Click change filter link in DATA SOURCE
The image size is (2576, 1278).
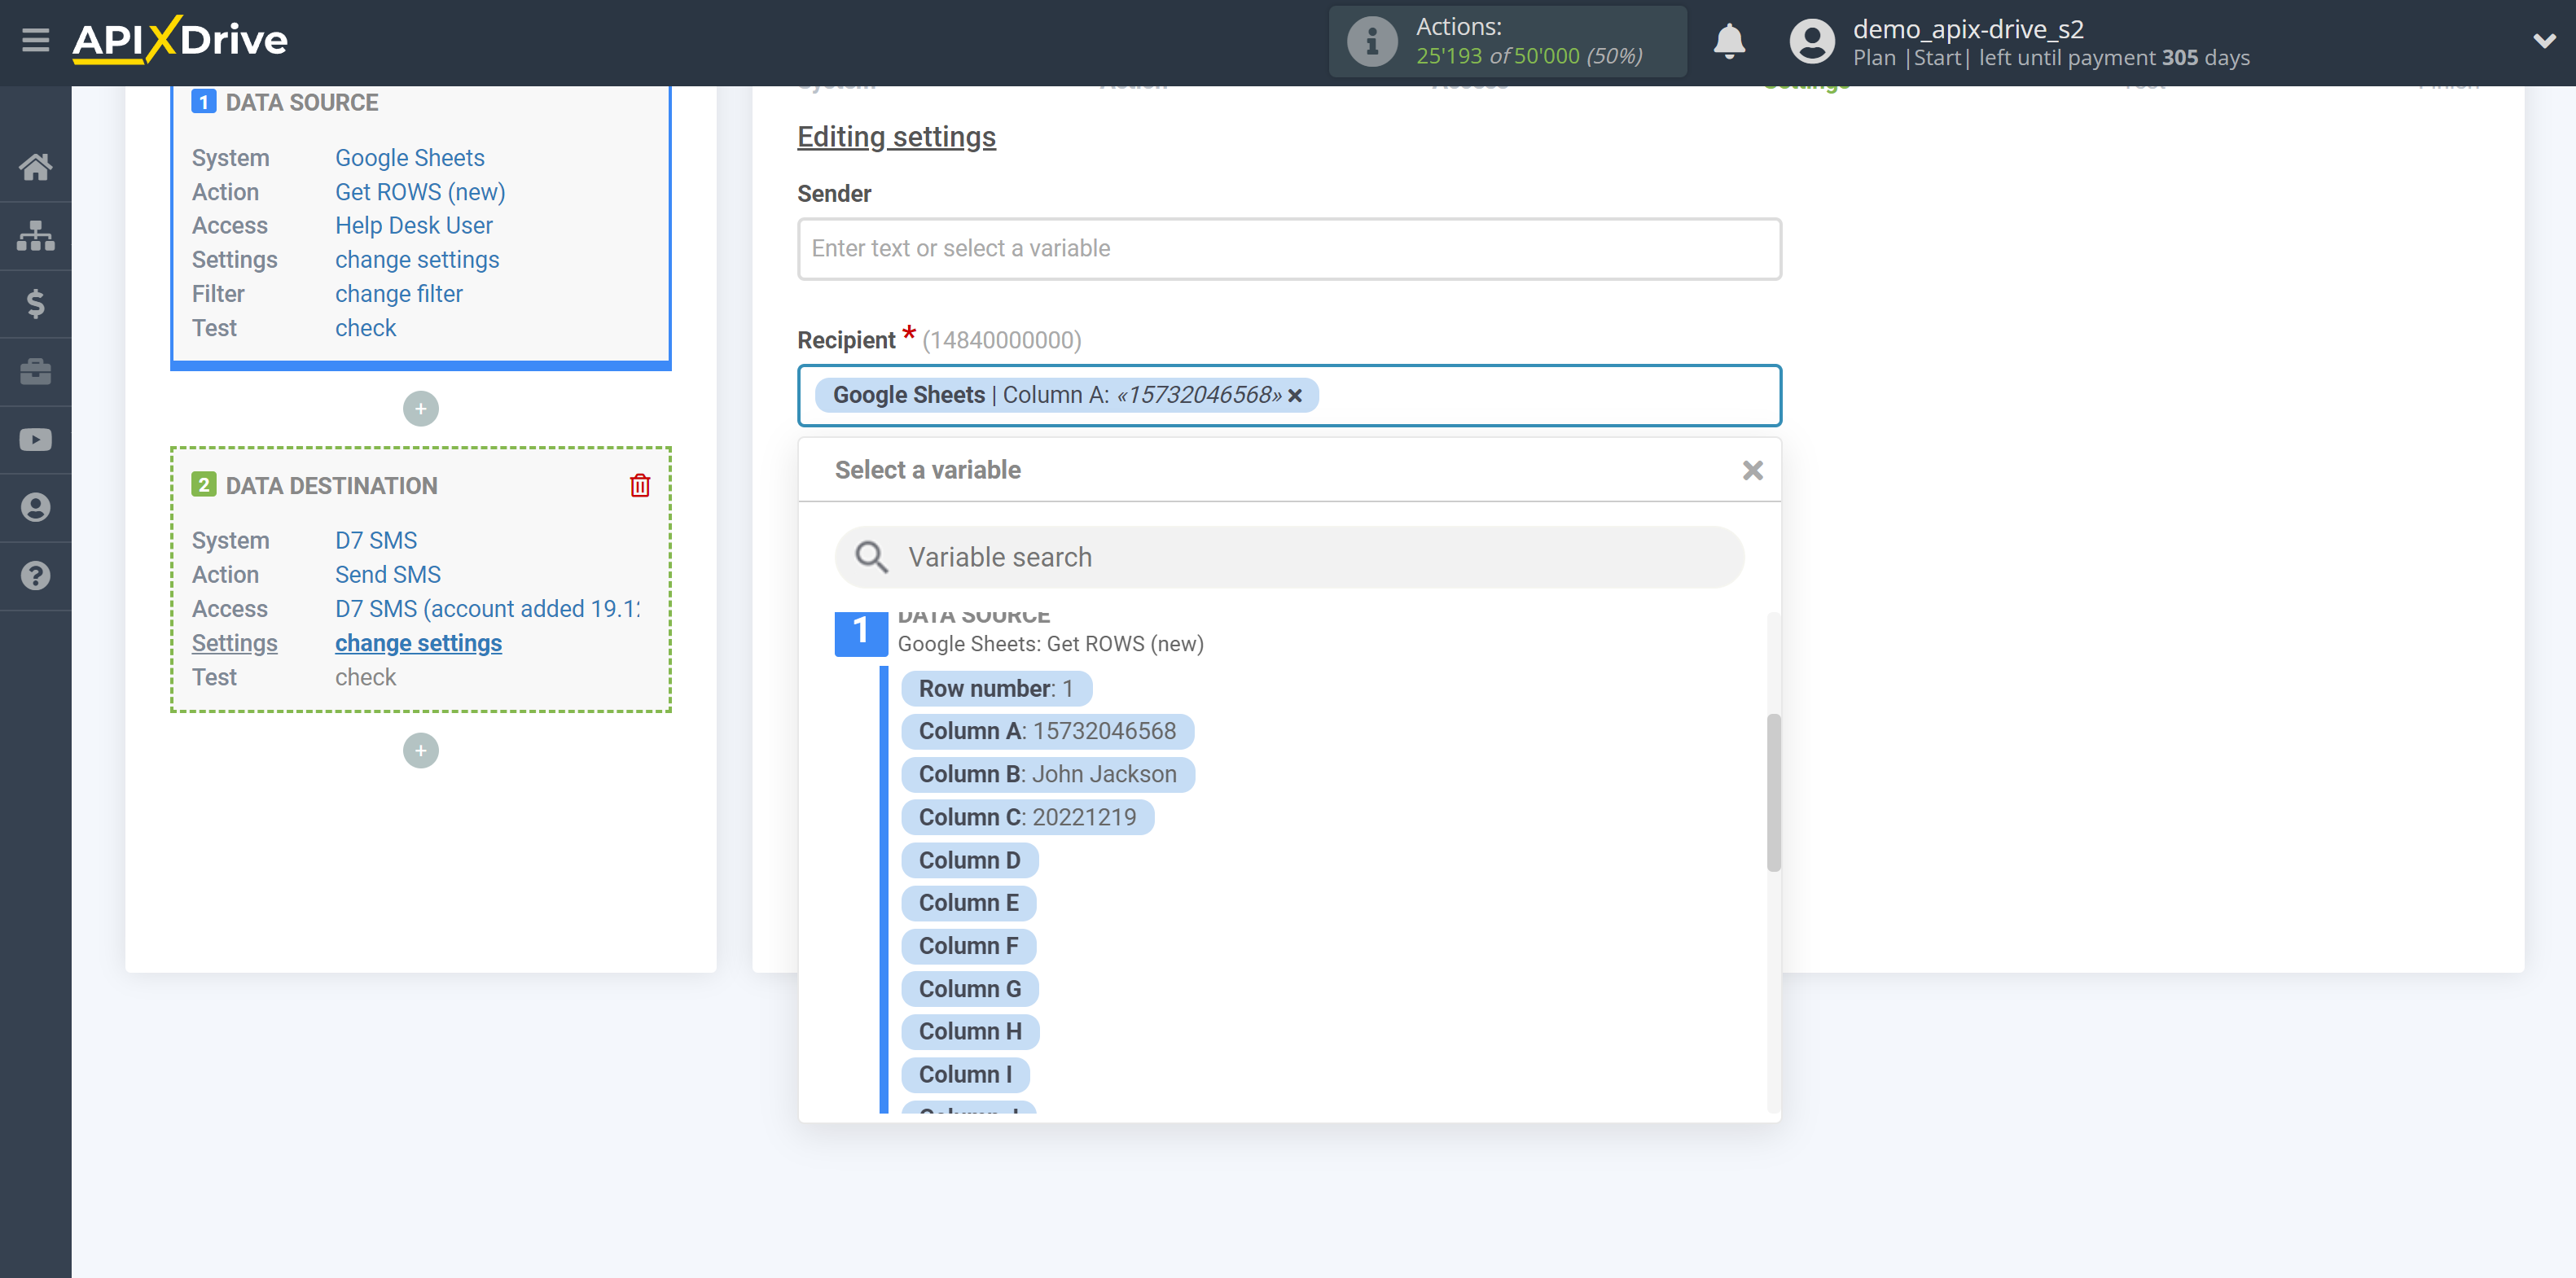tap(399, 292)
